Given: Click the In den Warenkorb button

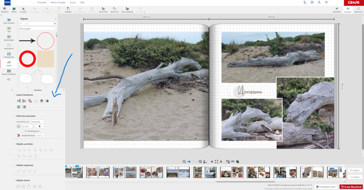Looking at the screenshot, I should [351, 187].
